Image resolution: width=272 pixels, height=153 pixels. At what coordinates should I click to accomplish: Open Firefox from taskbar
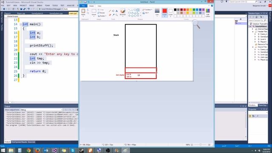point(37,150)
